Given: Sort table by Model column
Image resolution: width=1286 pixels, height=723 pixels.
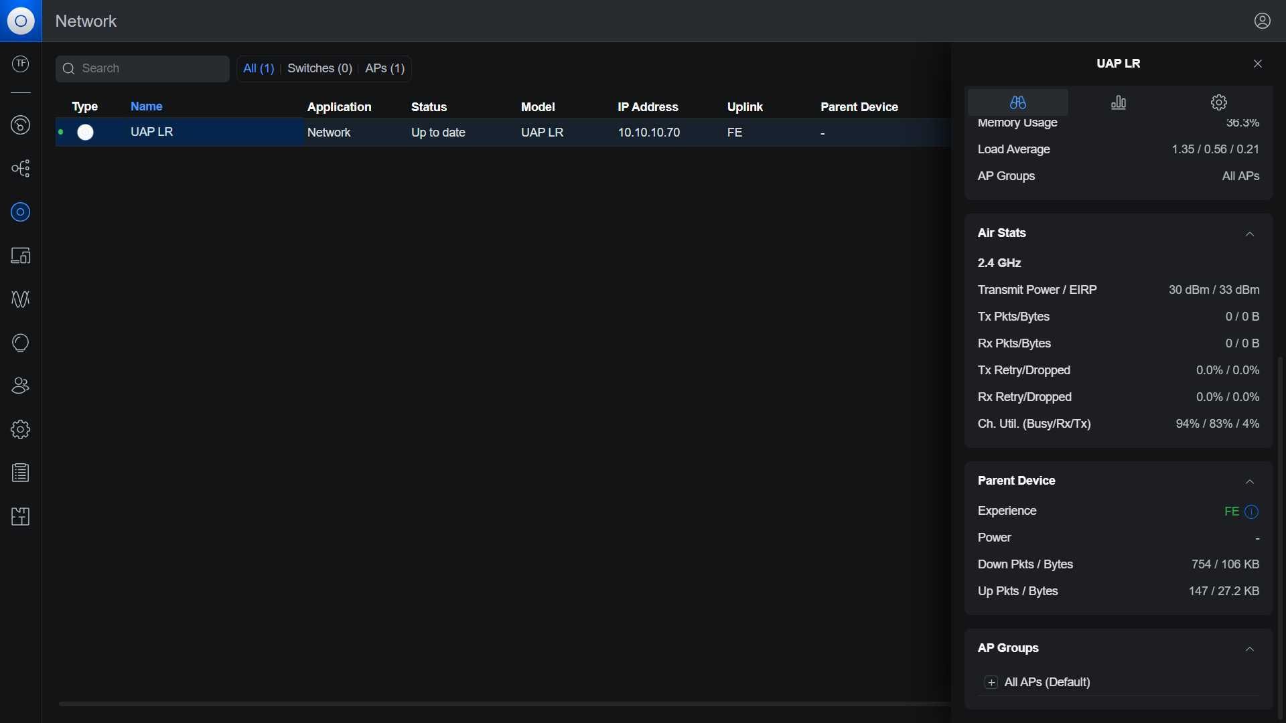Looking at the screenshot, I should click(x=538, y=107).
